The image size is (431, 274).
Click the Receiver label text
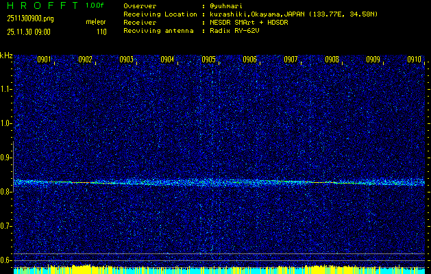click(x=140, y=23)
